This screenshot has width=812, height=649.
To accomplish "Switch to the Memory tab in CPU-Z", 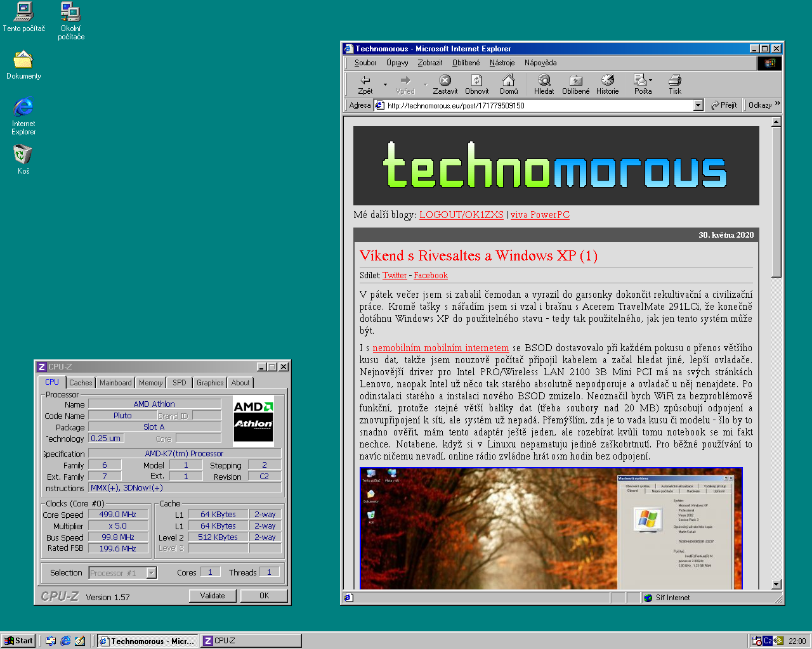I will 151,383.
